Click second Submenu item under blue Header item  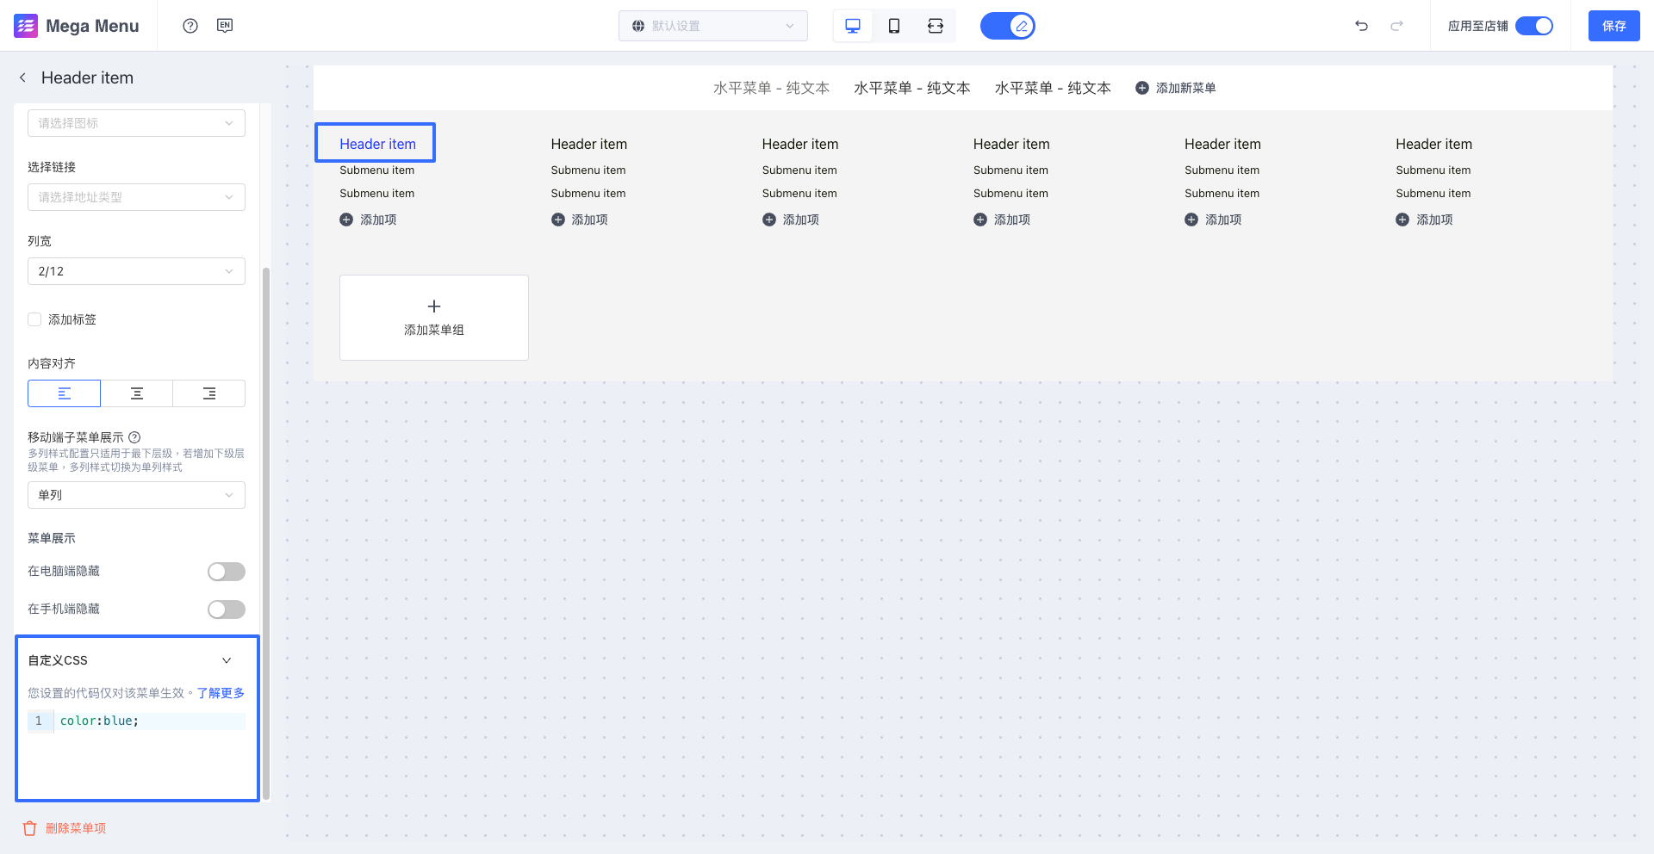pos(376,194)
